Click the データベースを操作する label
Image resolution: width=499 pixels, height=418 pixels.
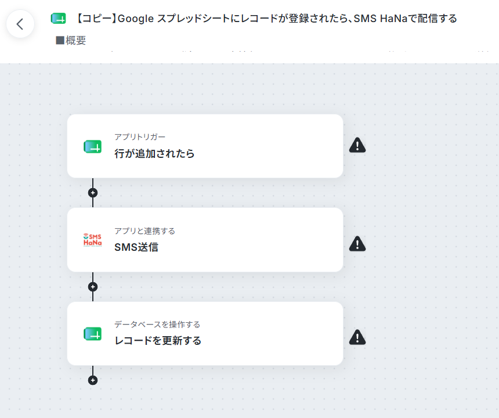click(x=157, y=325)
